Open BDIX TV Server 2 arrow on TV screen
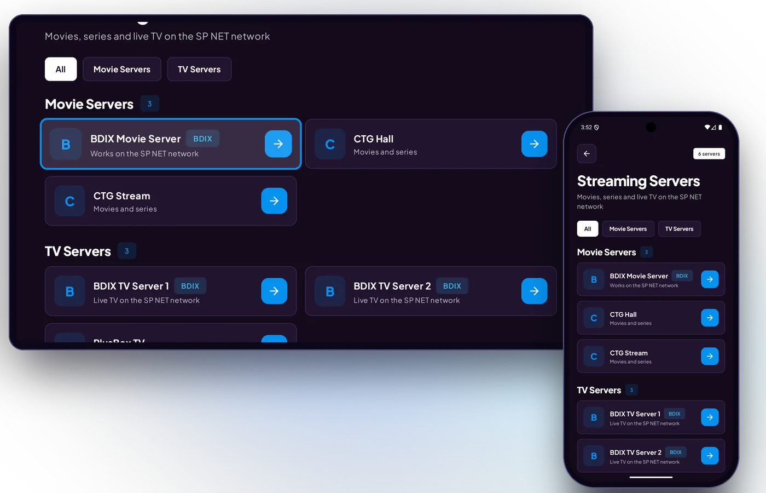Image resolution: width=766 pixels, height=493 pixels. [535, 291]
